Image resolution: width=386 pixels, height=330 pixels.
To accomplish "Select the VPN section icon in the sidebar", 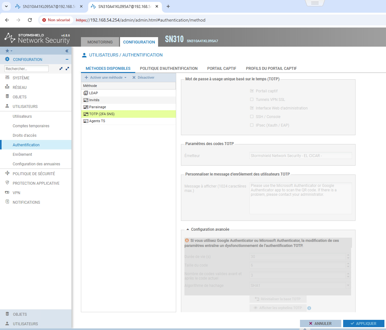I will tap(7, 193).
